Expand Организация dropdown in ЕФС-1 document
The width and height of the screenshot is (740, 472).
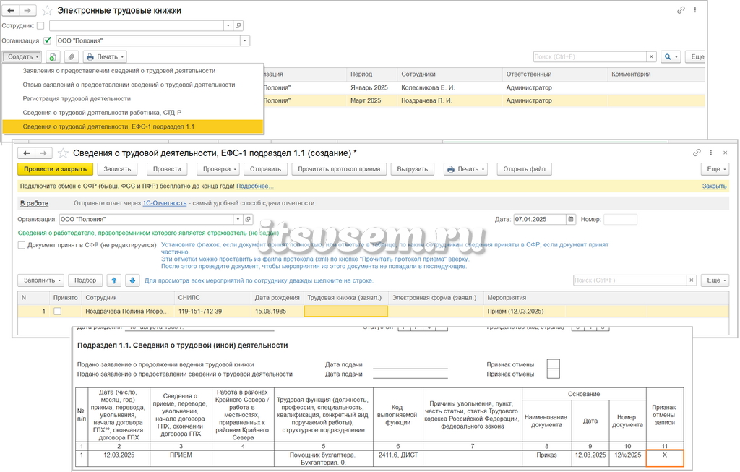tap(238, 219)
